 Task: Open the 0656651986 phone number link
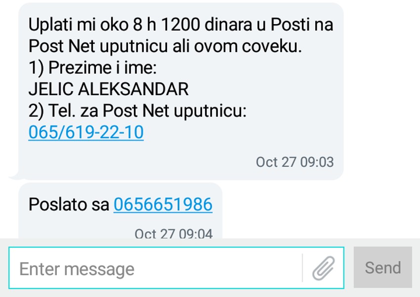coord(163,205)
